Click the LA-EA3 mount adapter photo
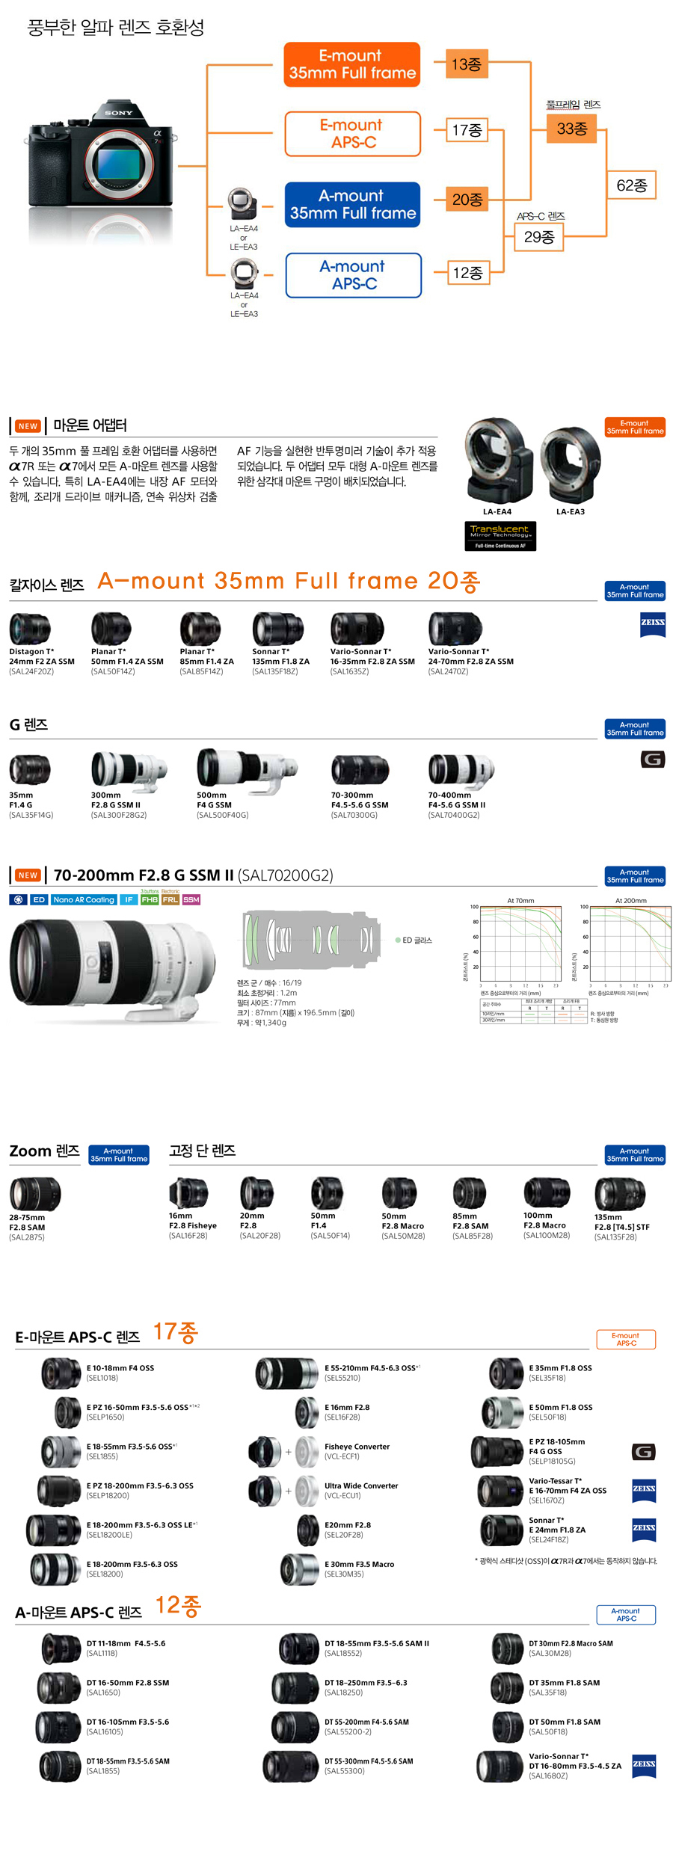 tap(571, 464)
